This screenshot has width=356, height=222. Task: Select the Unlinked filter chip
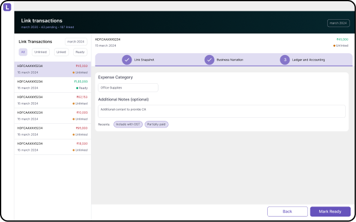point(41,52)
